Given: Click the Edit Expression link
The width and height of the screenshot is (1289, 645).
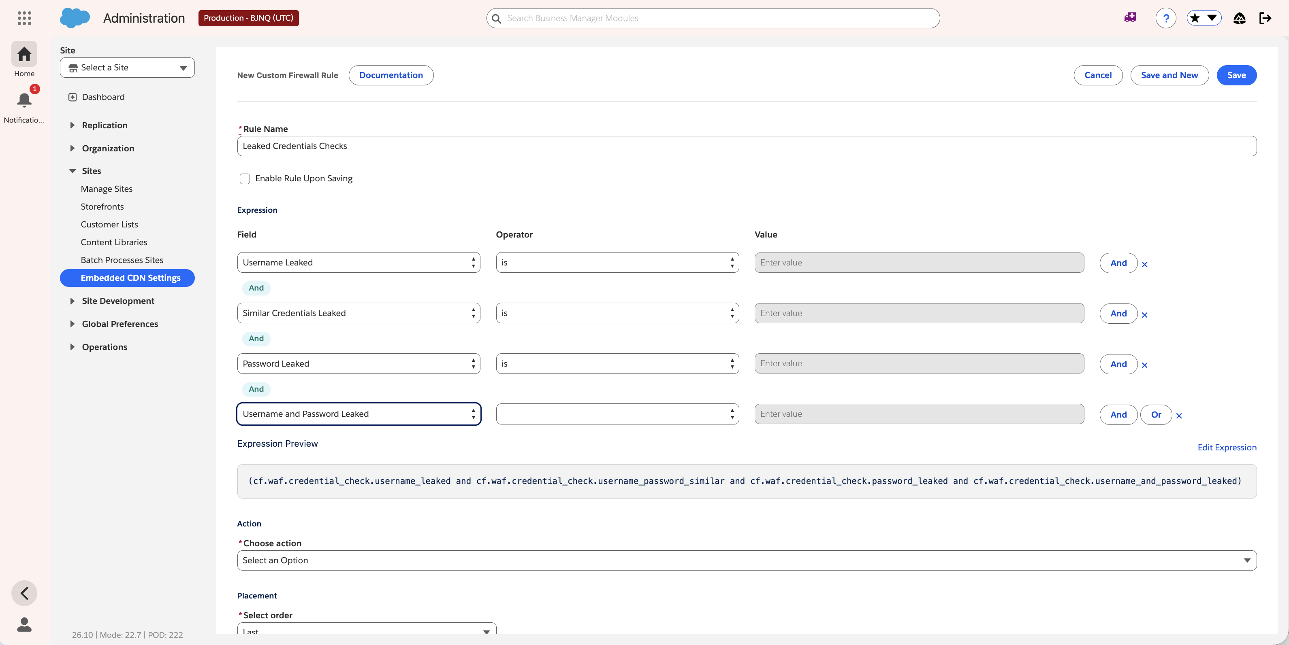Looking at the screenshot, I should point(1227,448).
